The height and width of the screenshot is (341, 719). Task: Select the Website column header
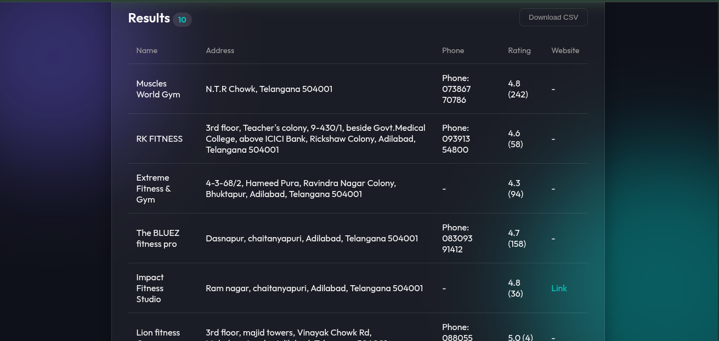565,50
